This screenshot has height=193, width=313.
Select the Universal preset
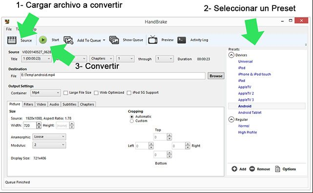tap(245, 62)
